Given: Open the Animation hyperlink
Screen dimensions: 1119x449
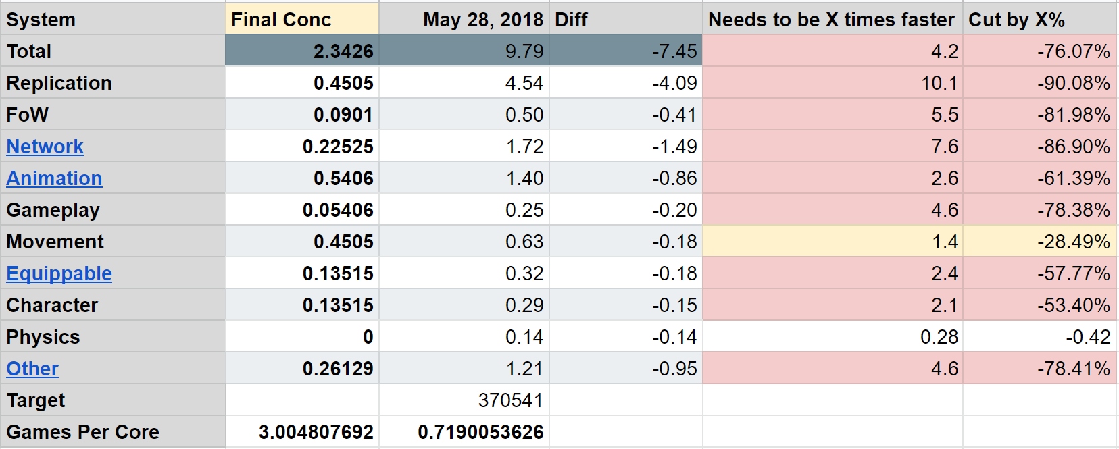Looking at the screenshot, I should [x=54, y=178].
